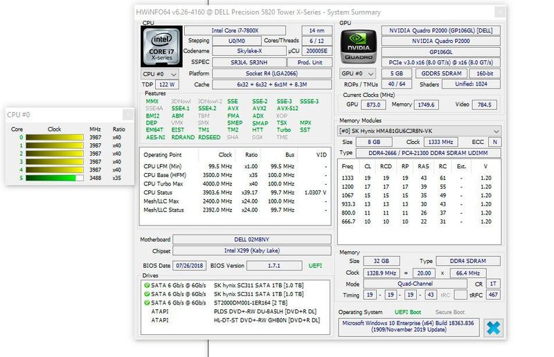Click the Shaders Unified: 1024 field
This screenshot has height=357, width=554.
pyautogui.click(x=471, y=84)
